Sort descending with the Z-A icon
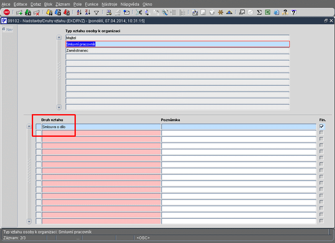 88,13
